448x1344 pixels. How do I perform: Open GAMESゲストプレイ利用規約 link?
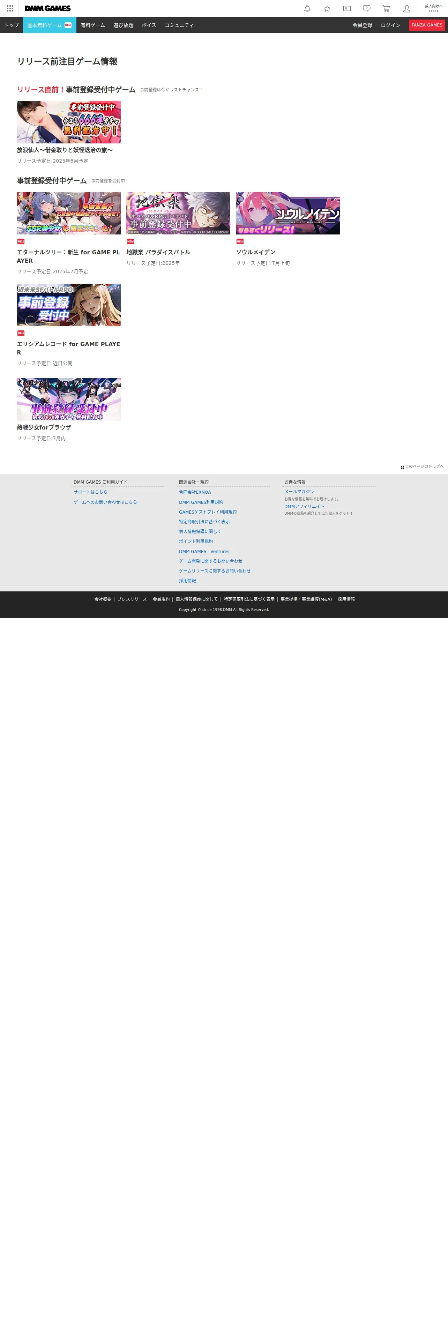[208, 512]
